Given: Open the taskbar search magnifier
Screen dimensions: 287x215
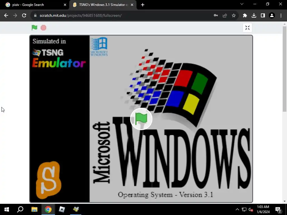Looking at the screenshot, I should pyautogui.click(x=20, y=209).
